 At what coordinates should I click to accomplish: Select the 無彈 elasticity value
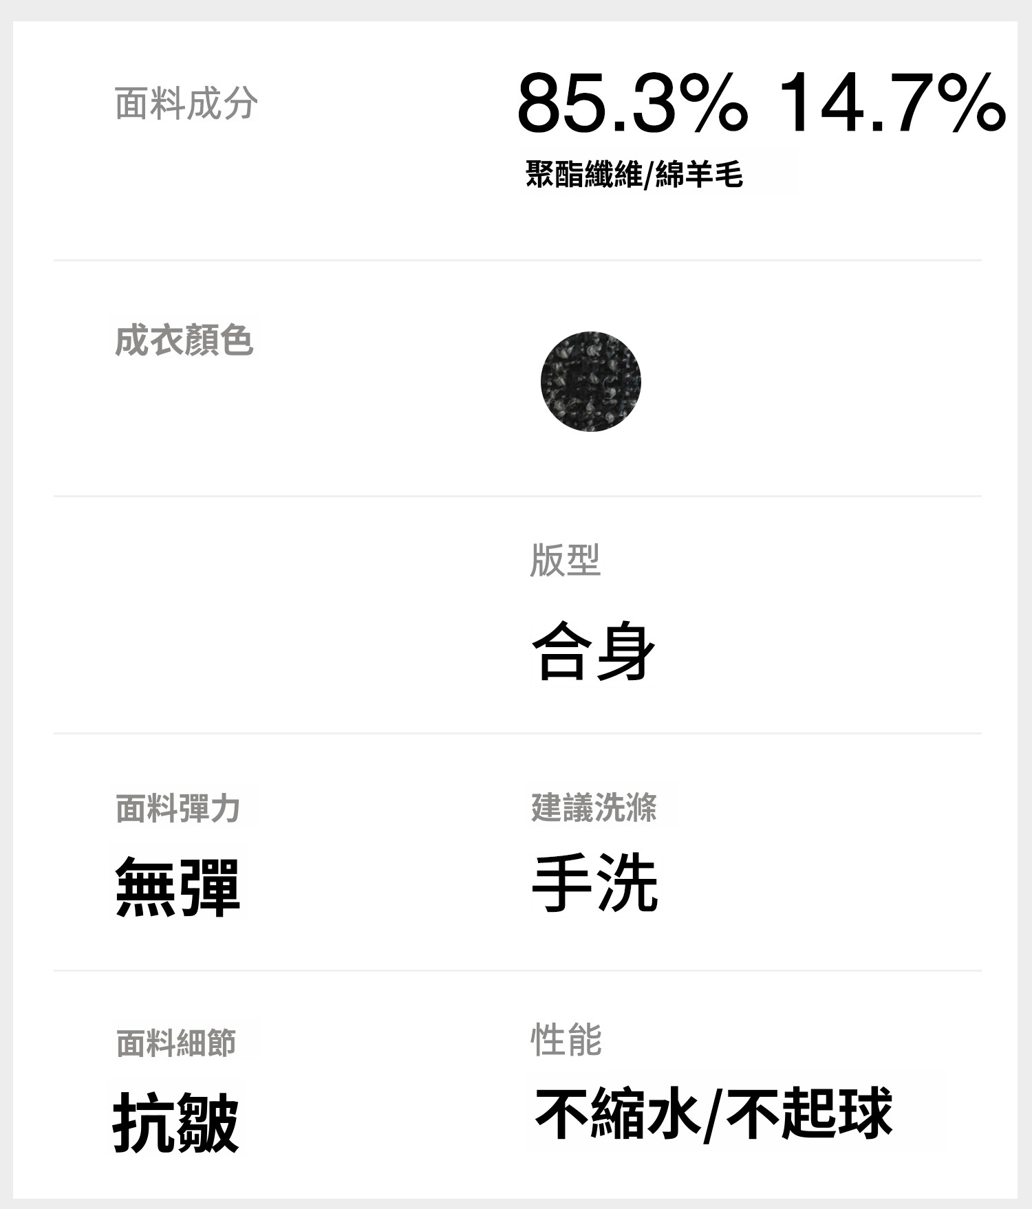point(178,887)
